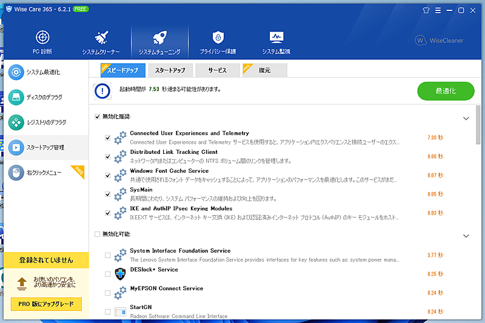This screenshot has width=485, height=323.
Task: Click MyEPSON Connect Service name
Action: [167, 288]
